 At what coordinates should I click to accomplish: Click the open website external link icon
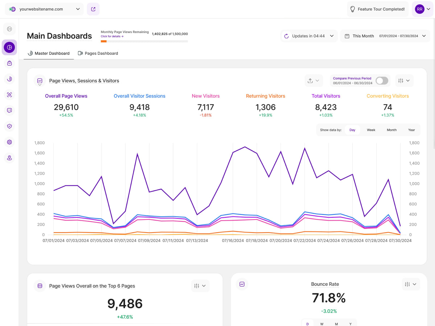pyautogui.click(x=93, y=9)
